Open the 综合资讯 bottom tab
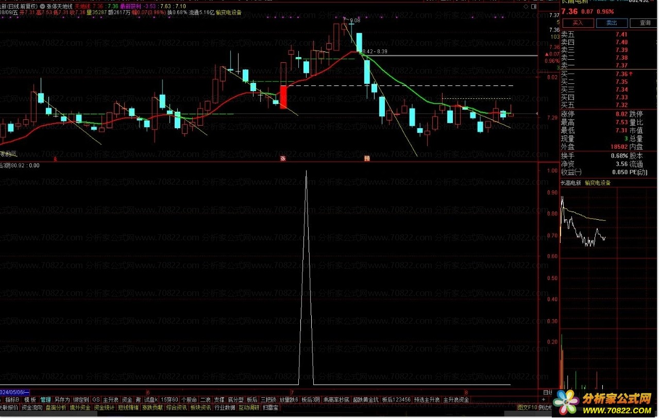This screenshot has height=419, width=660. pos(177,407)
